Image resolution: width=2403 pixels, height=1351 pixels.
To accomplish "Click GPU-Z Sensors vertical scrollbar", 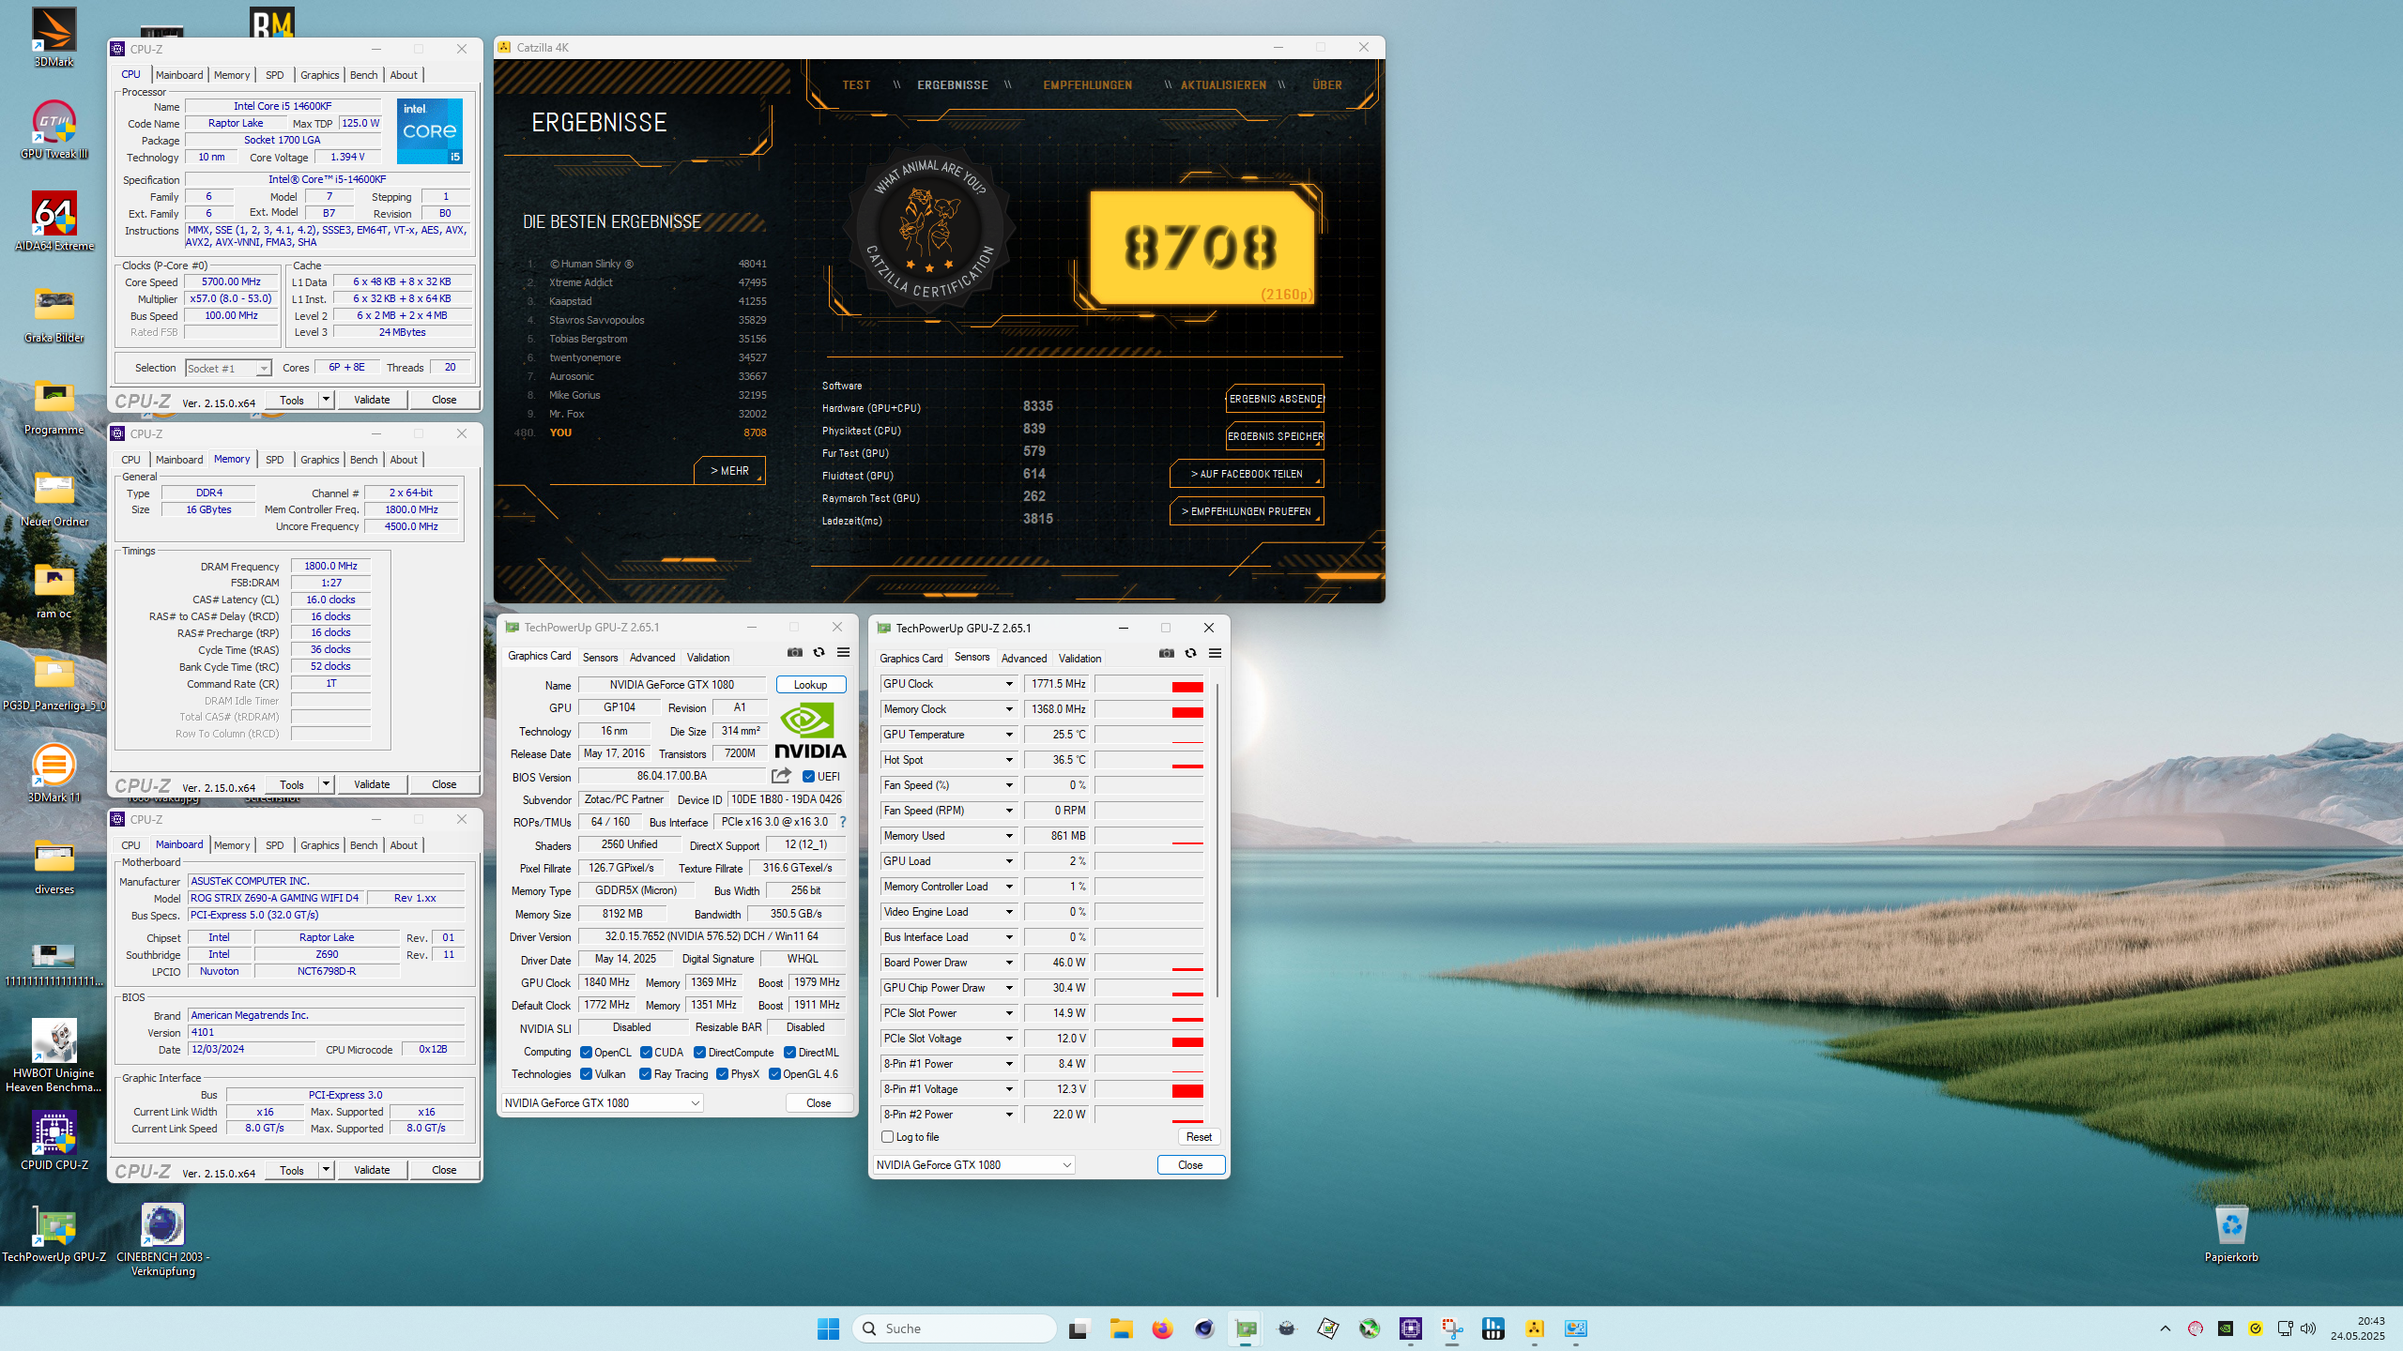I will [x=1217, y=840].
